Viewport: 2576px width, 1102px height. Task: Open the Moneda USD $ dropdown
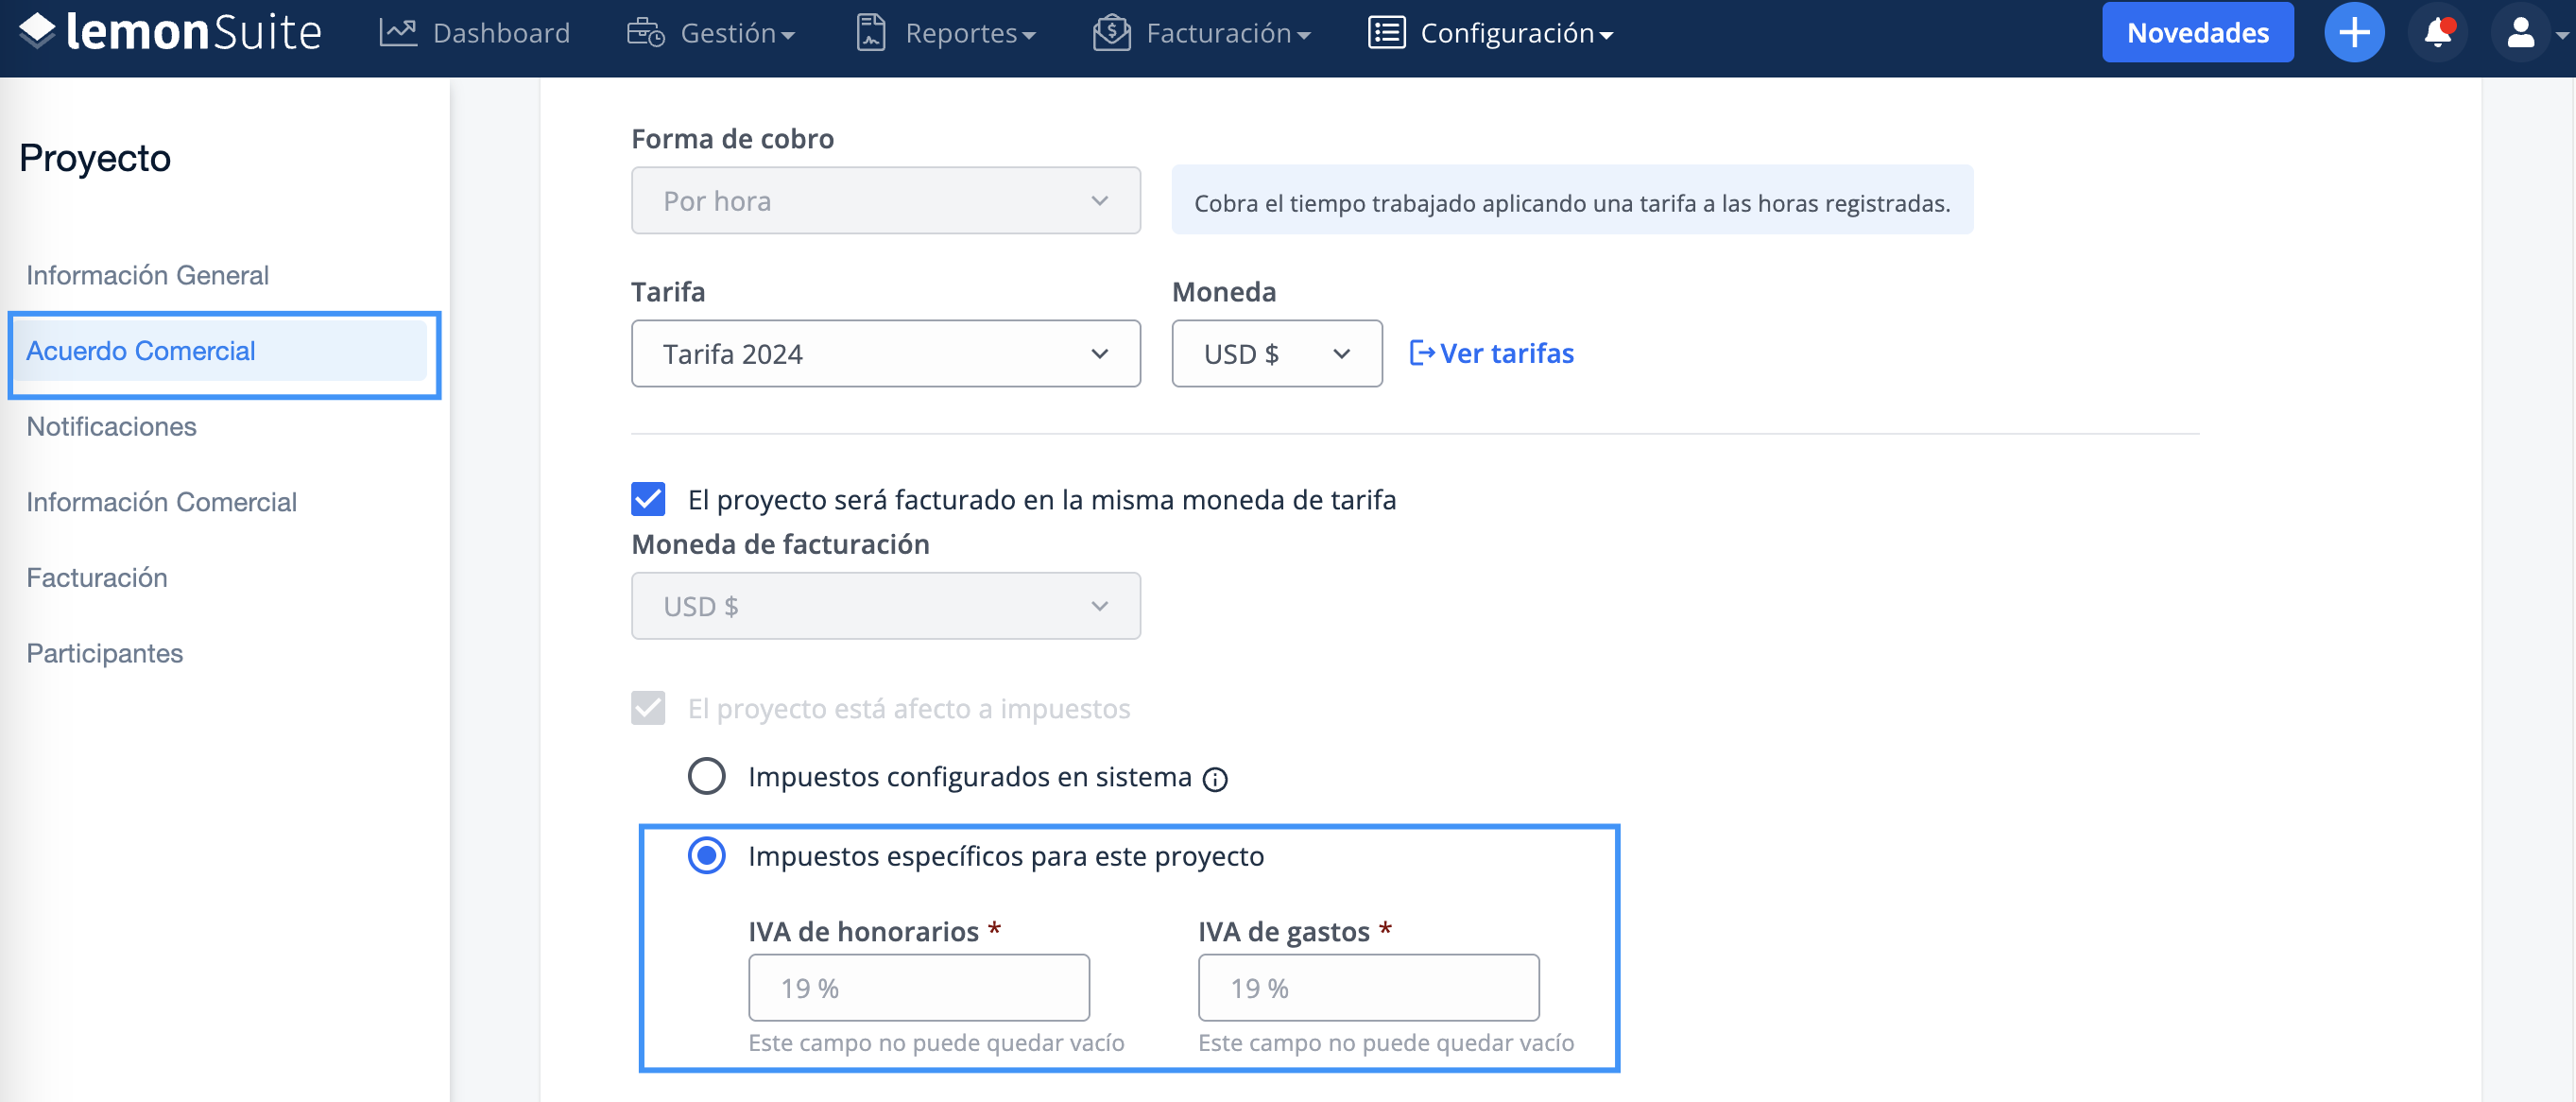[x=1276, y=354]
